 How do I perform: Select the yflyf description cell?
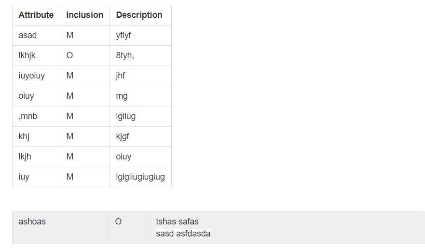pos(140,36)
